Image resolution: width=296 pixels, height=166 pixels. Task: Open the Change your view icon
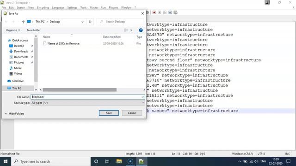coord(126,30)
